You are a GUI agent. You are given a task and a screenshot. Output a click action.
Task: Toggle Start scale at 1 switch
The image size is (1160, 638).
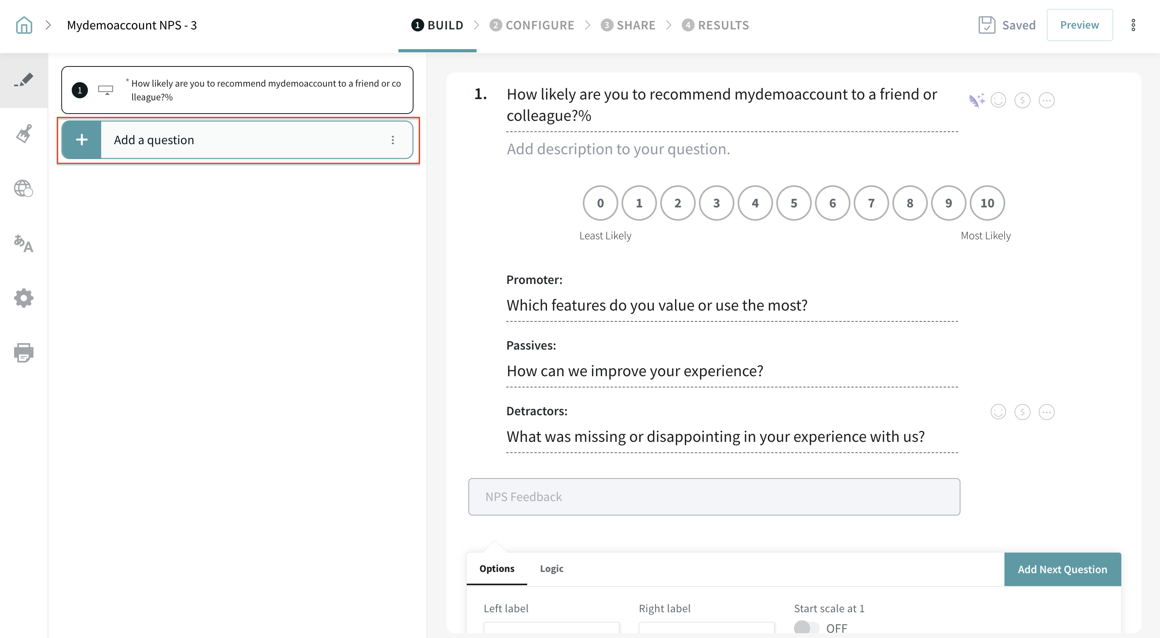point(806,627)
